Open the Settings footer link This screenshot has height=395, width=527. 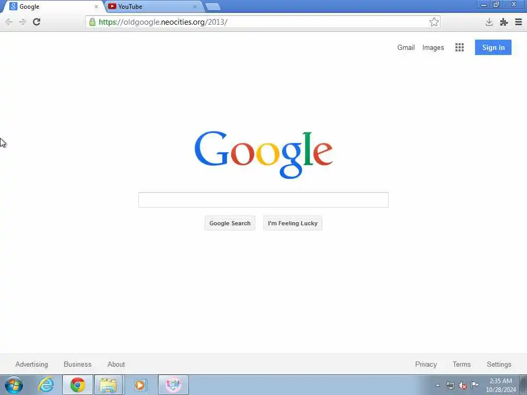pyautogui.click(x=499, y=365)
